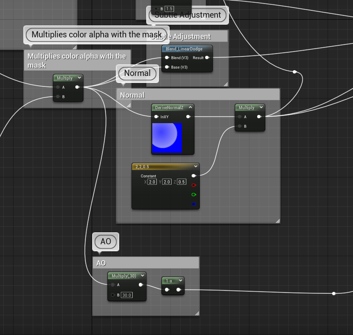Click the resize handle of the AO comment box
The height and width of the screenshot is (335, 353).
coord(197,313)
